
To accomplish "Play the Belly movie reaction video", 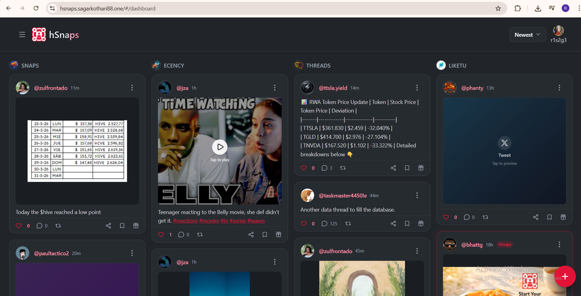I will point(220,147).
